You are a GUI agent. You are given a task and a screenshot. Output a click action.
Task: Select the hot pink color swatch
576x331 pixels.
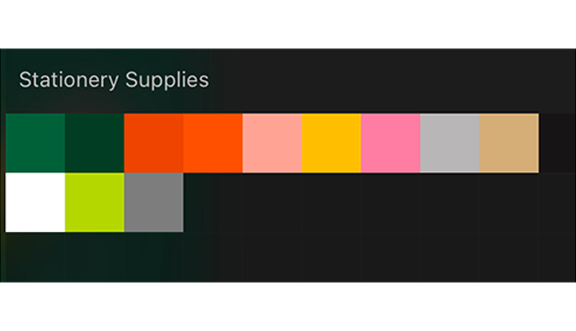(x=390, y=143)
